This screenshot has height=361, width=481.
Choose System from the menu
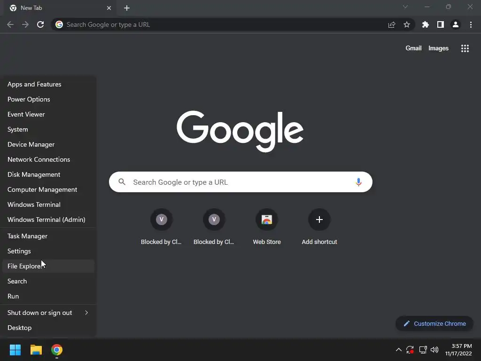(48, 129)
